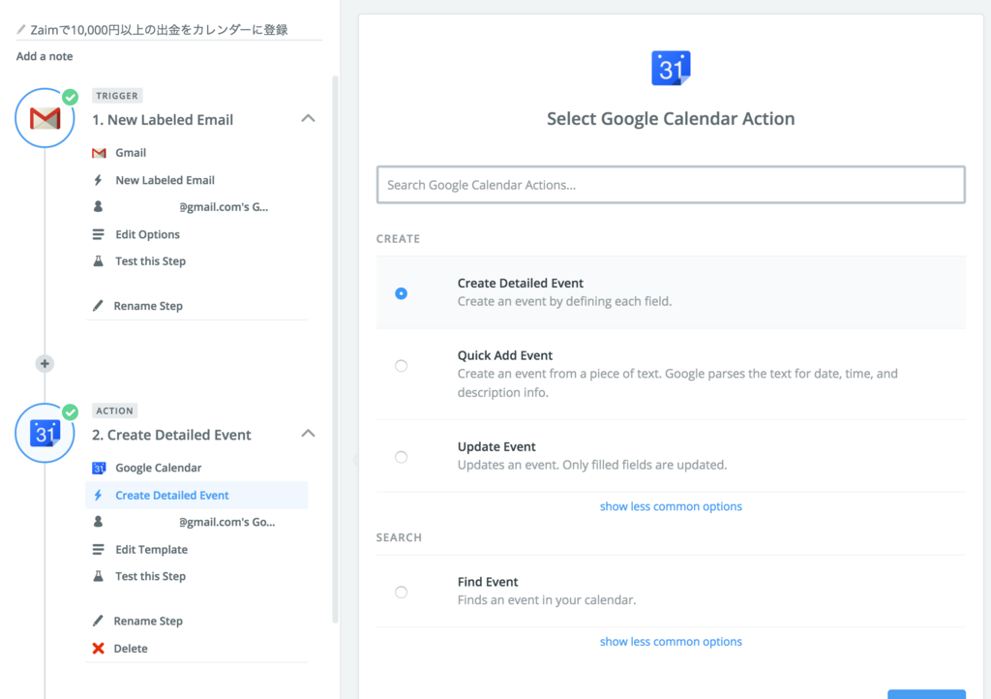991x699 pixels.
Task: Click the Google Calendar action step icon
Action: [x=45, y=433]
